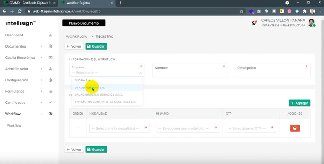Click the yellow extension icon in toolbar
The image size is (324, 164).
[x=282, y=12]
